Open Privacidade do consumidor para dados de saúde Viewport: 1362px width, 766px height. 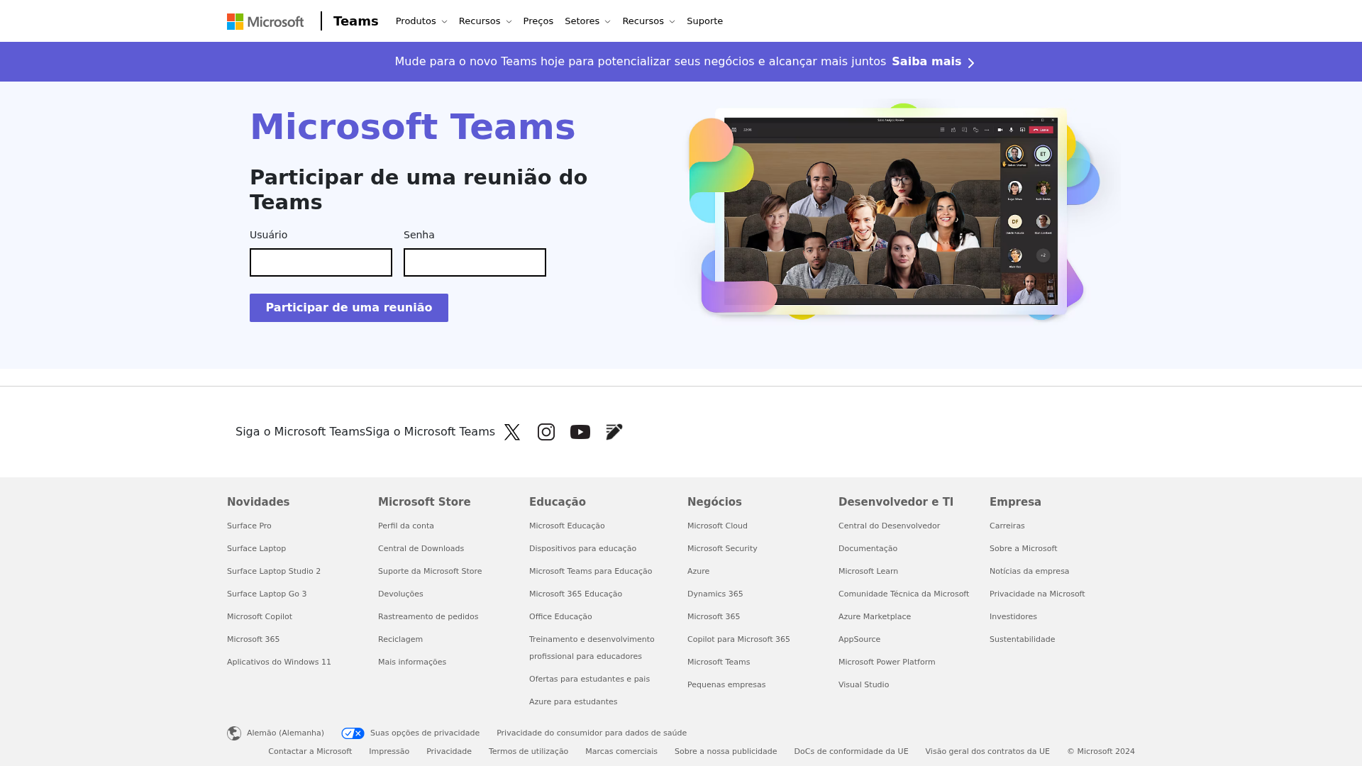592,733
